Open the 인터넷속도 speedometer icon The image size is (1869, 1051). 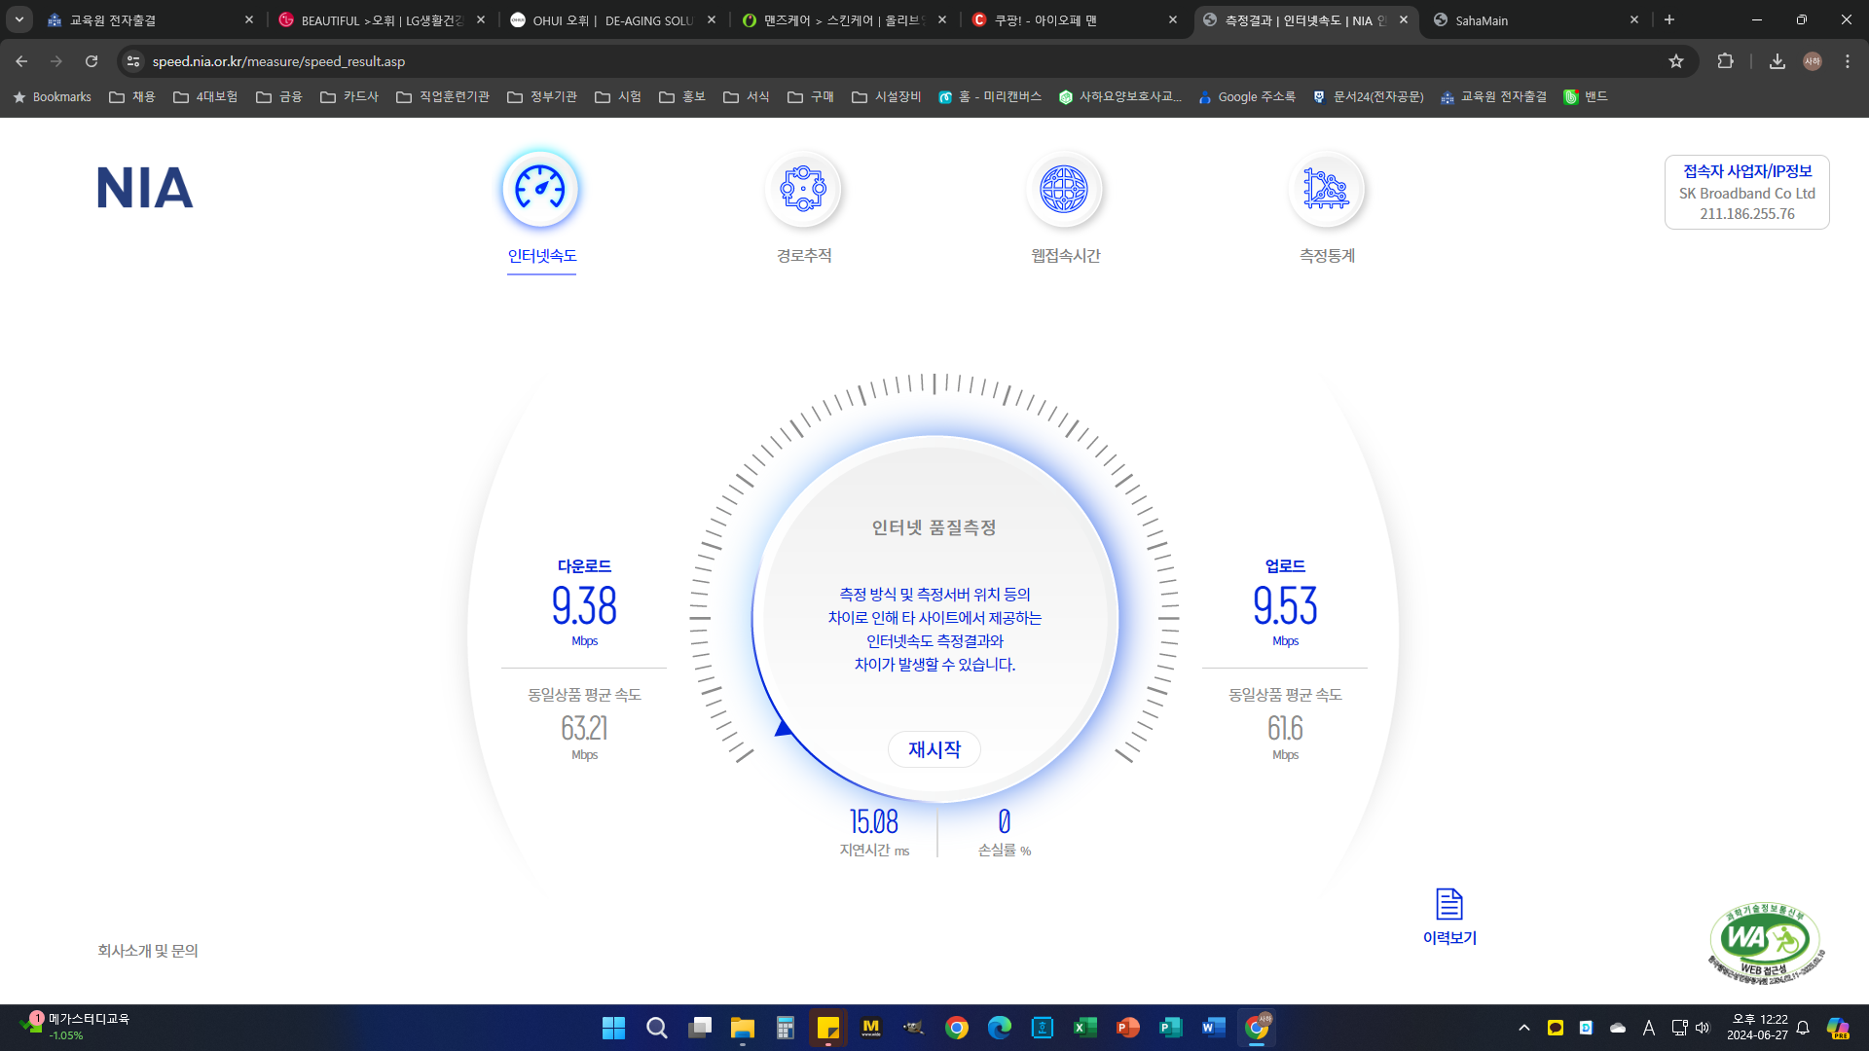coord(540,188)
